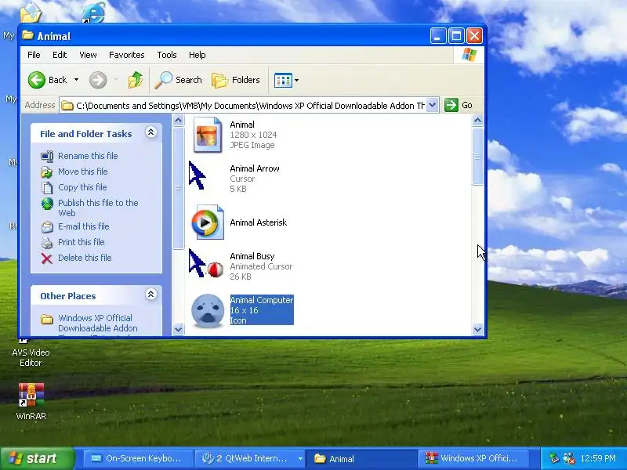Viewport: 627px width, 470px height.
Task: Click the Windows flag logo in menu bar
Action: (x=469, y=55)
